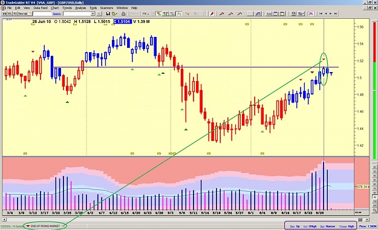Image resolution: width=378 pixels, height=230 pixels.
Task: Open the blue windows dropdown icon
Action: pos(301,14)
